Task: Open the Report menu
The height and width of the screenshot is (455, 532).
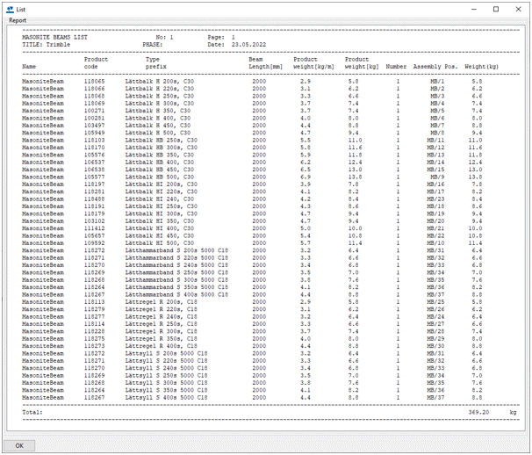Action: [18, 20]
